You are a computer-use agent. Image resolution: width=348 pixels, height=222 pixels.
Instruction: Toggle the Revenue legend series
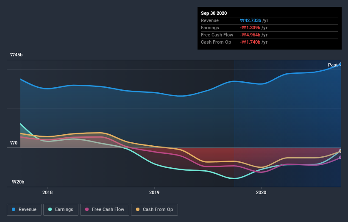pyautogui.click(x=24, y=210)
